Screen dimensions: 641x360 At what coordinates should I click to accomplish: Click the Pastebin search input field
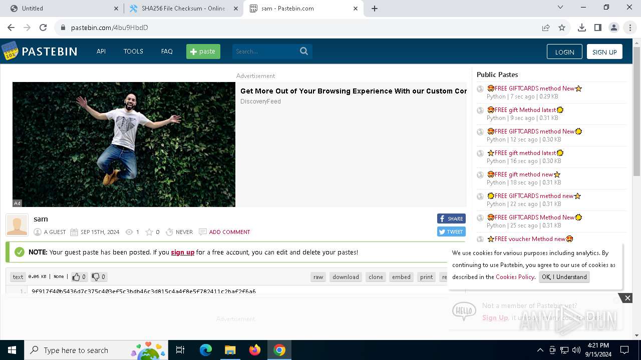265,51
